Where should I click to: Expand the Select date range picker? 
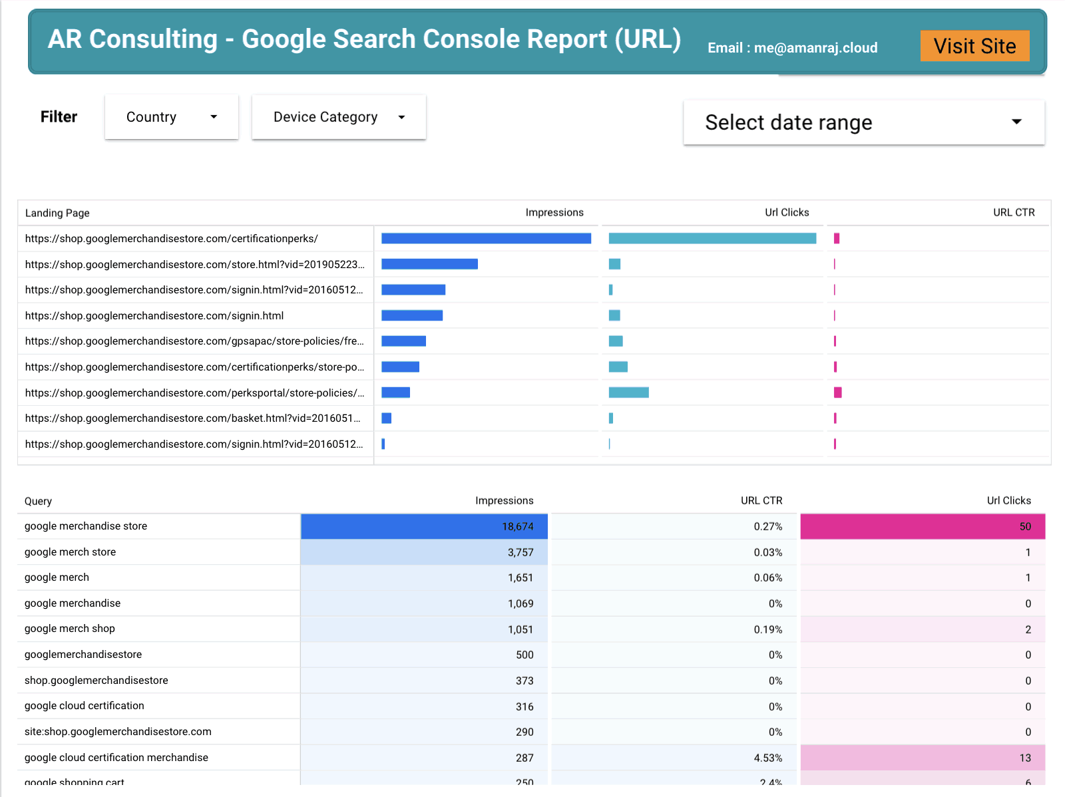863,122
